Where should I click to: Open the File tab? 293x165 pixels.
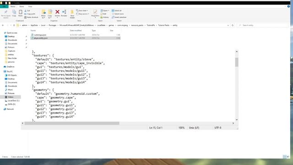click(x=4, y=6)
